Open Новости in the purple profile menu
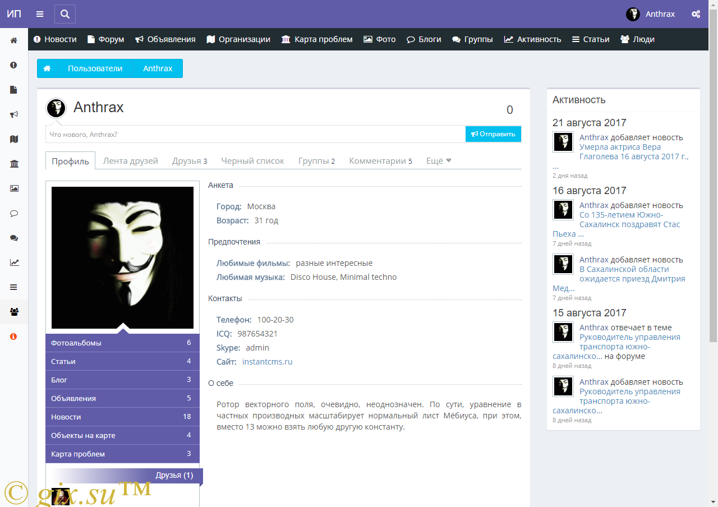 click(122, 417)
